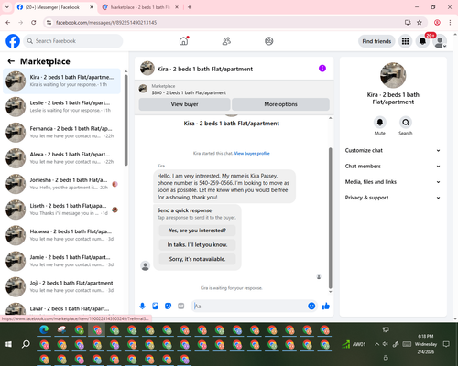Expand Media, files and links section
Screen dimensions: 458x366
click(x=393, y=182)
